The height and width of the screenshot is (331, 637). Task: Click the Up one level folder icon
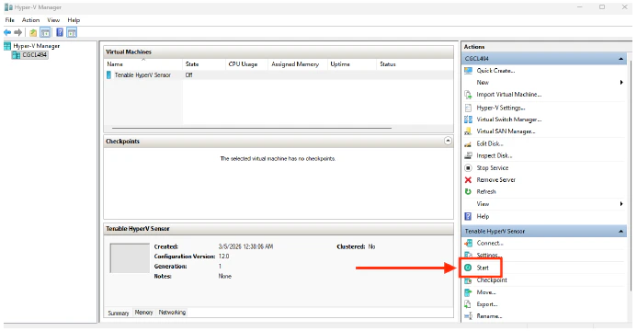pos(33,32)
